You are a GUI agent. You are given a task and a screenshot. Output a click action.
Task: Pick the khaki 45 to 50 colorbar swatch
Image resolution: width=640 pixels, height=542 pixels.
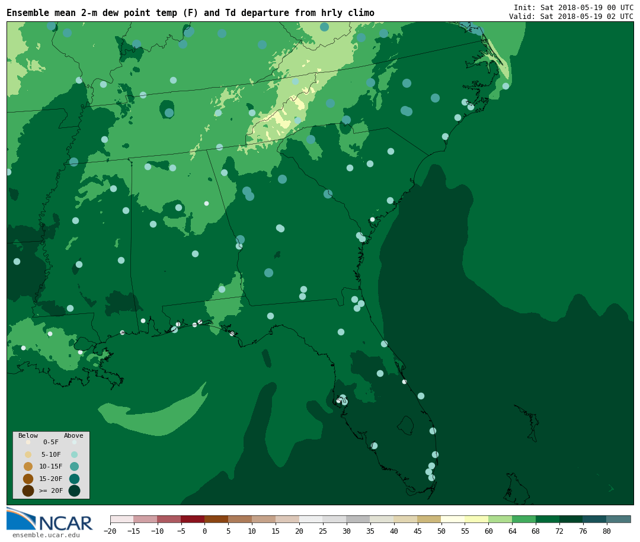(x=430, y=519)
